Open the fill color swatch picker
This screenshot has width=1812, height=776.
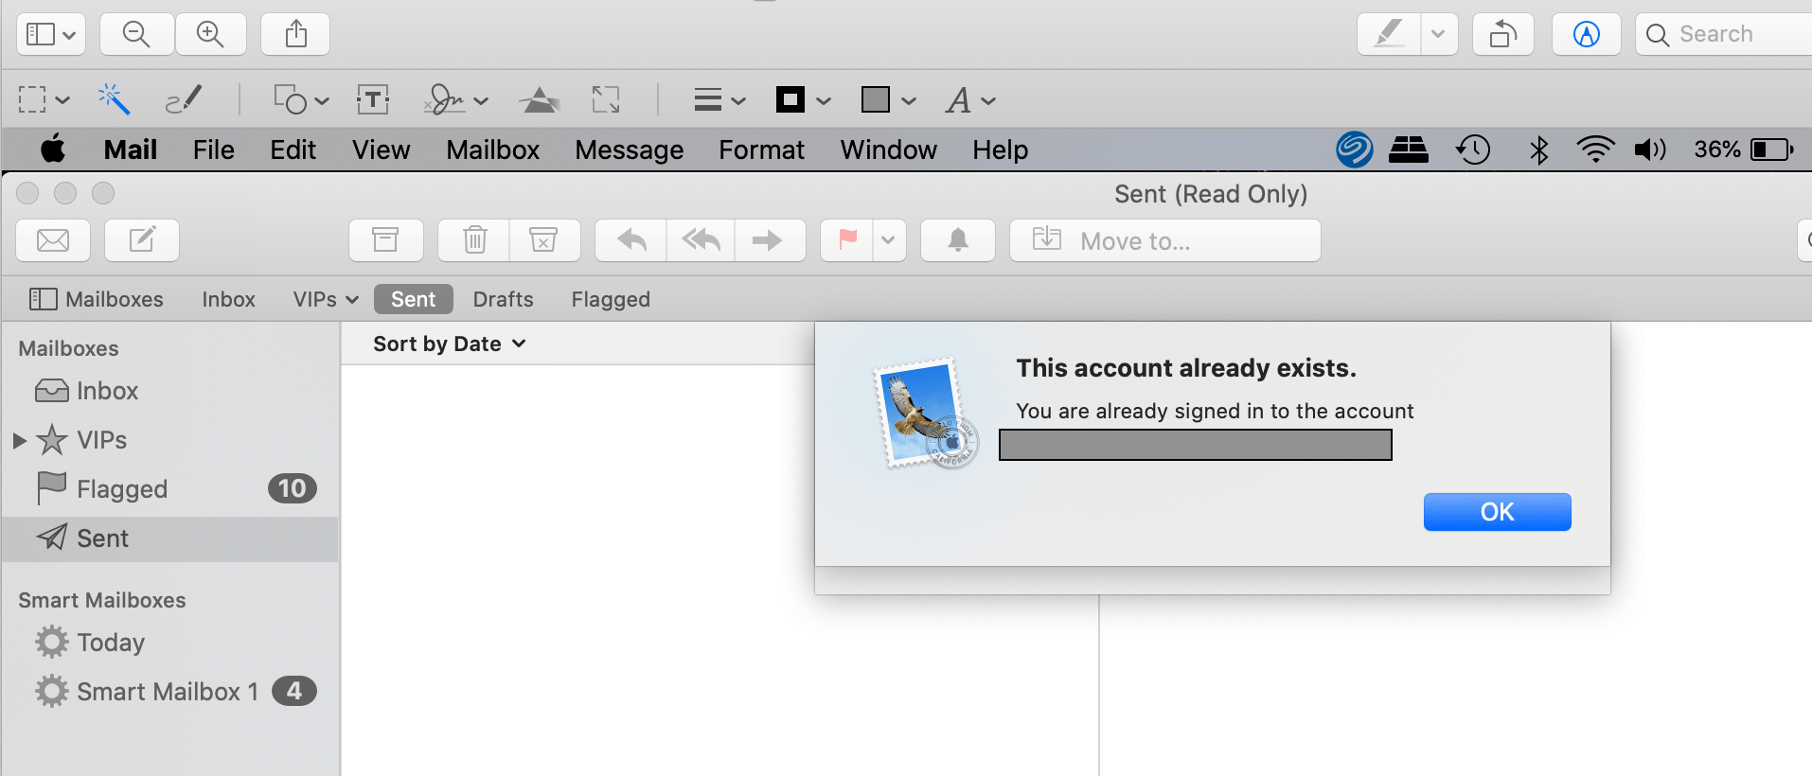click(x=888, y=99)
